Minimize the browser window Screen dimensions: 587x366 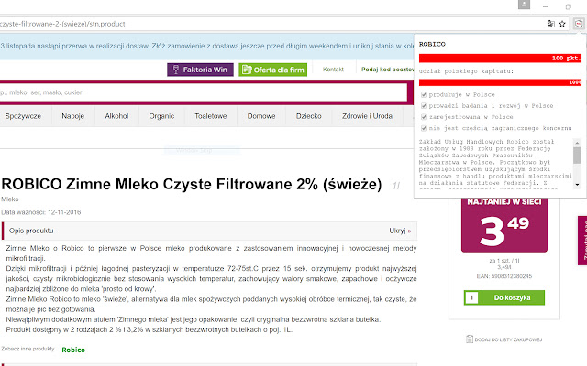pos(545,6)
